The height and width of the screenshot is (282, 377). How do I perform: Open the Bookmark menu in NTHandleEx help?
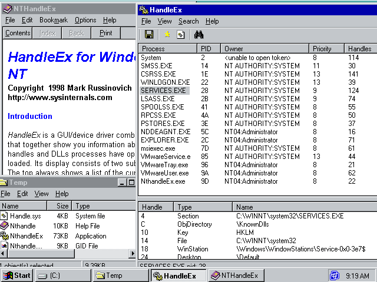54,20
